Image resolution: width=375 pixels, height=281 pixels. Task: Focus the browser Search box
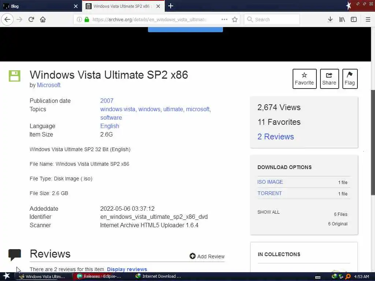(x=272, y=19)
